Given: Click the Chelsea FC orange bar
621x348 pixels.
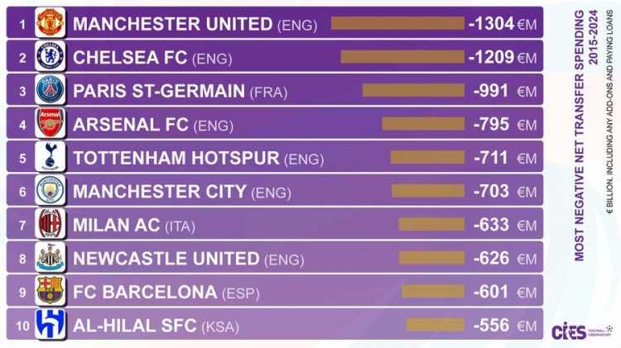Looking at the screenshot, I should coord(402,56).
